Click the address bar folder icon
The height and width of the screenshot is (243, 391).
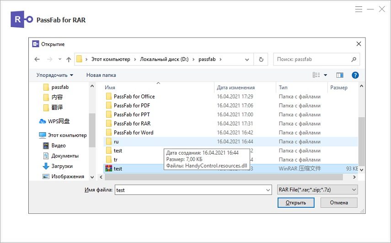(79, 59)
